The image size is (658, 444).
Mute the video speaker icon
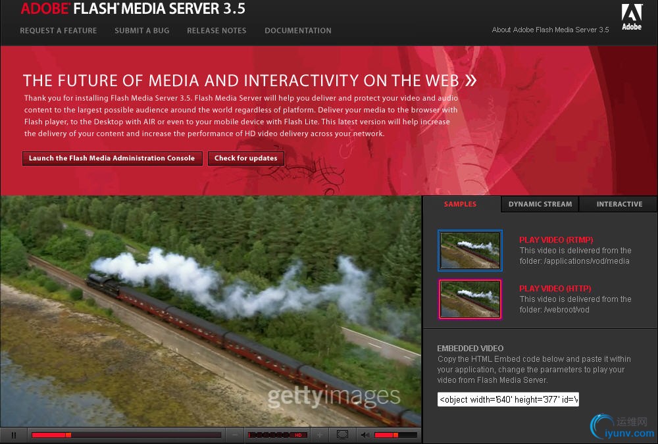[x=365, y=435]
